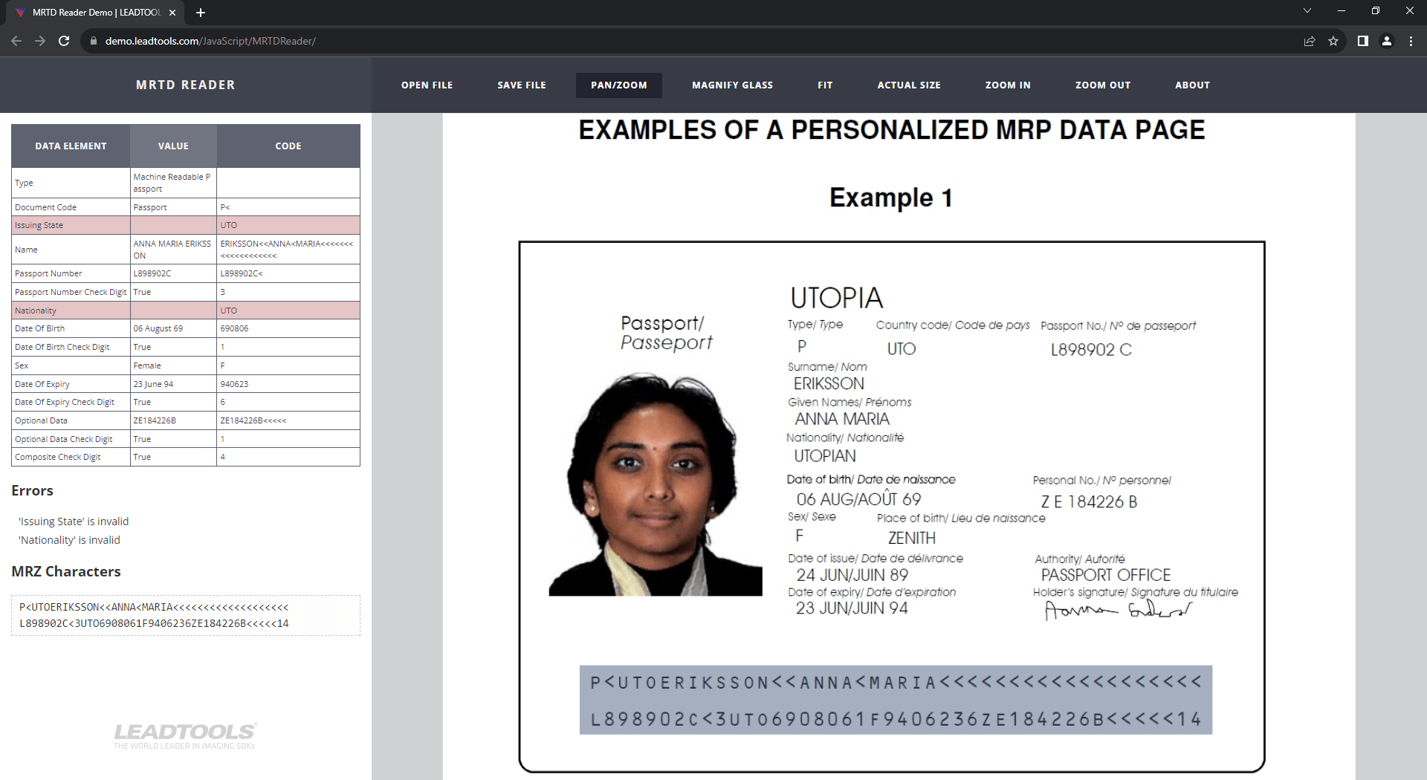Toggle the browser side panel

[1362, 41]
